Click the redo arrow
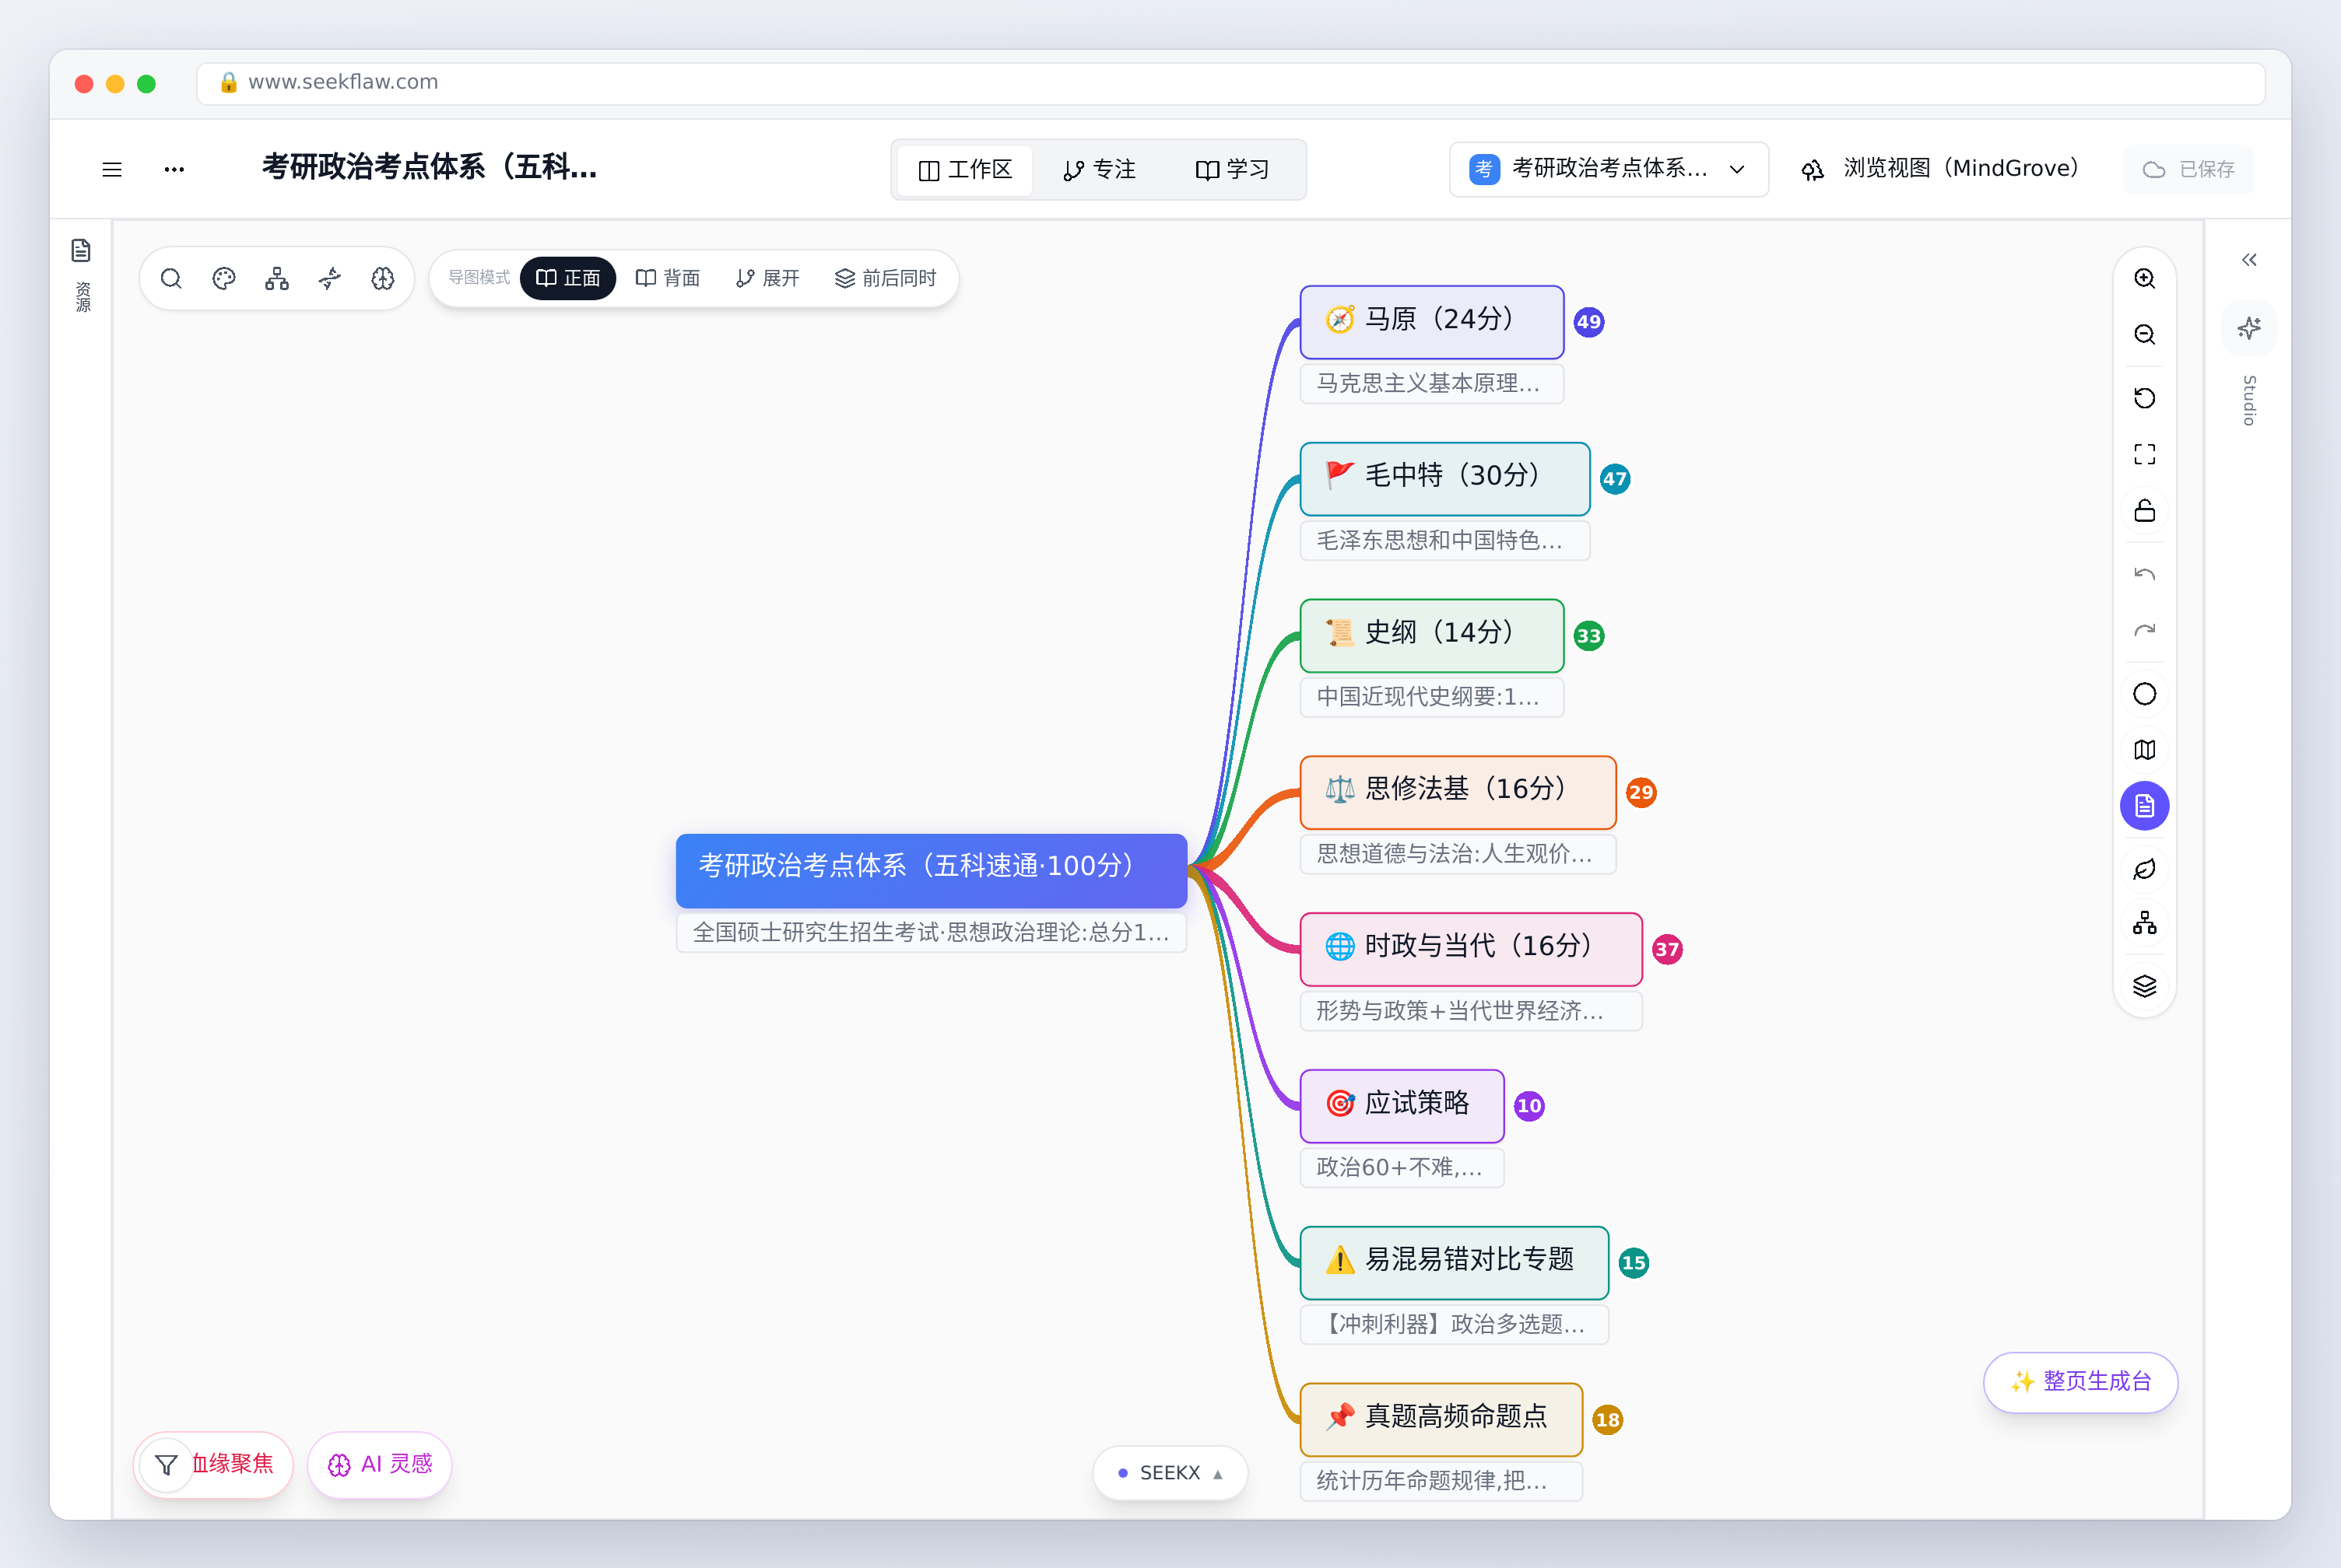Screen dimensions: 2341x1568 (x=2144, y=630)
